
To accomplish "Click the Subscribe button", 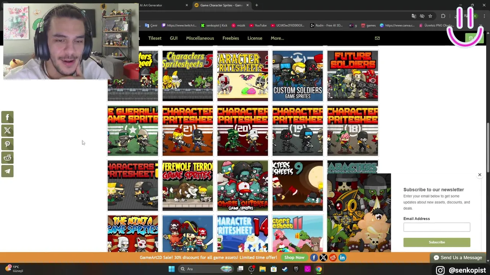I will (437, 242).
